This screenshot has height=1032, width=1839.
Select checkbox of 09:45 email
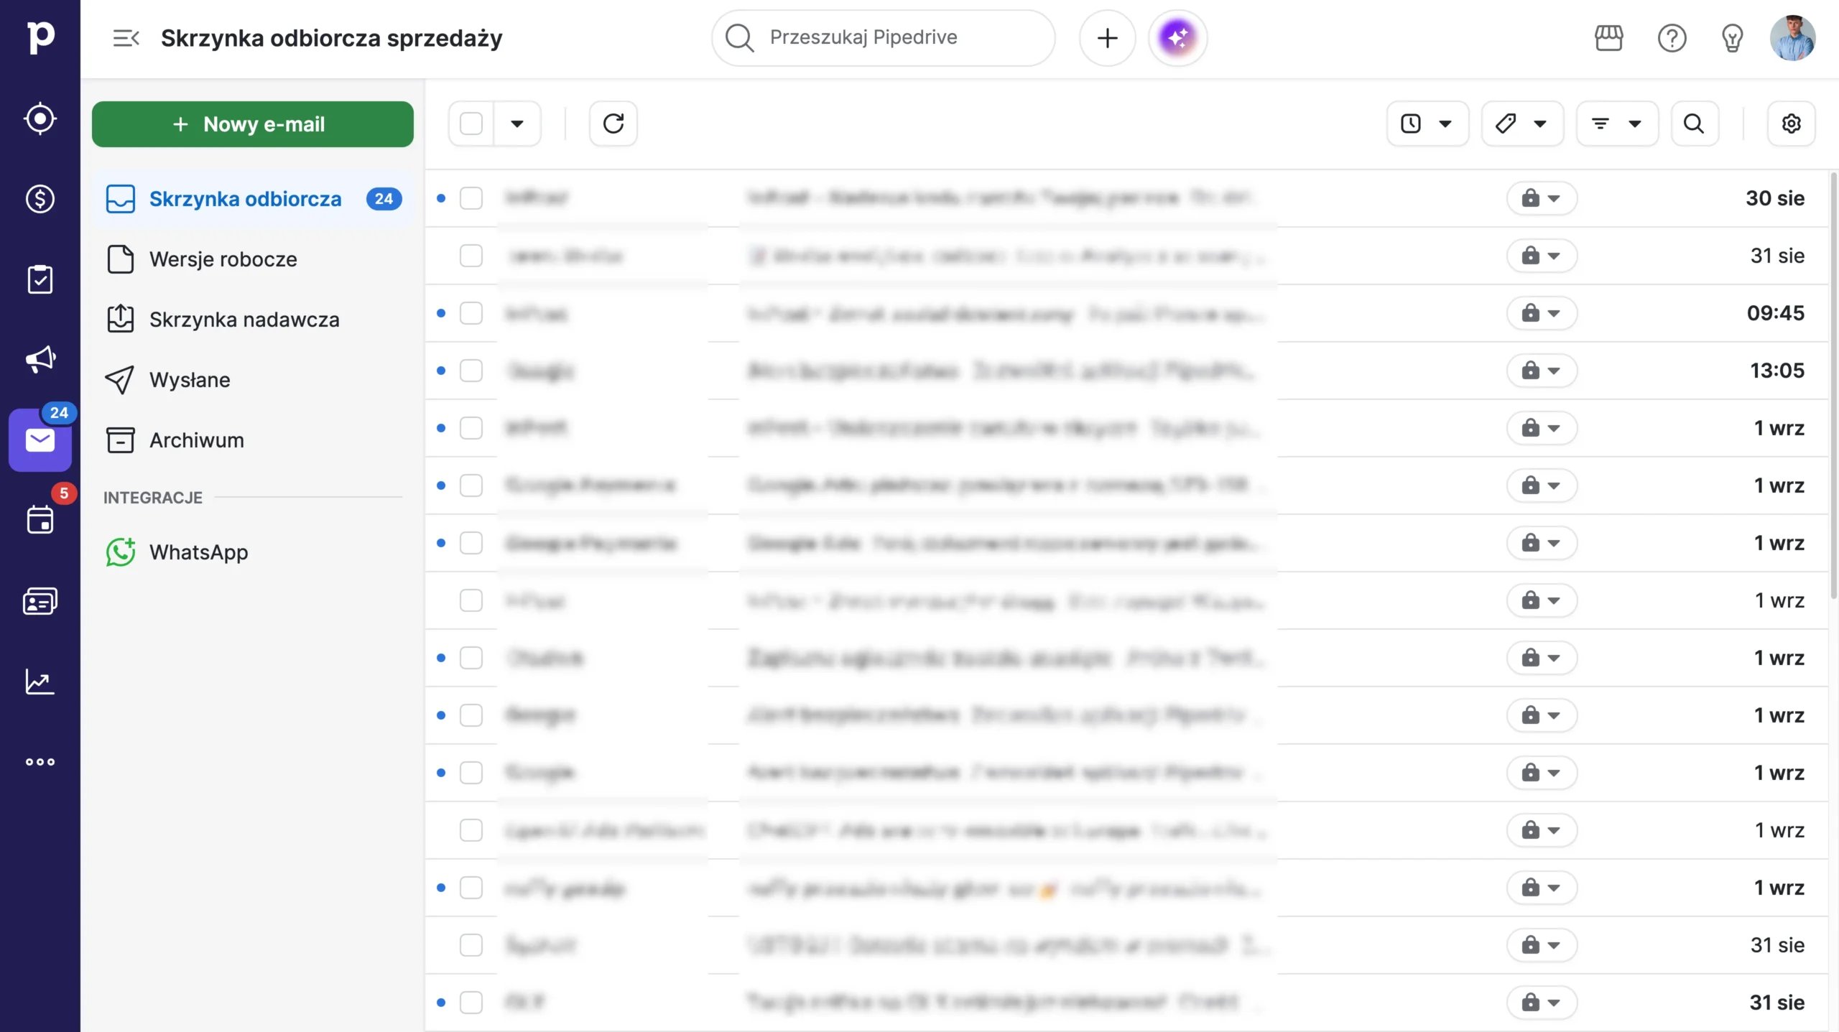coord(471,313)
